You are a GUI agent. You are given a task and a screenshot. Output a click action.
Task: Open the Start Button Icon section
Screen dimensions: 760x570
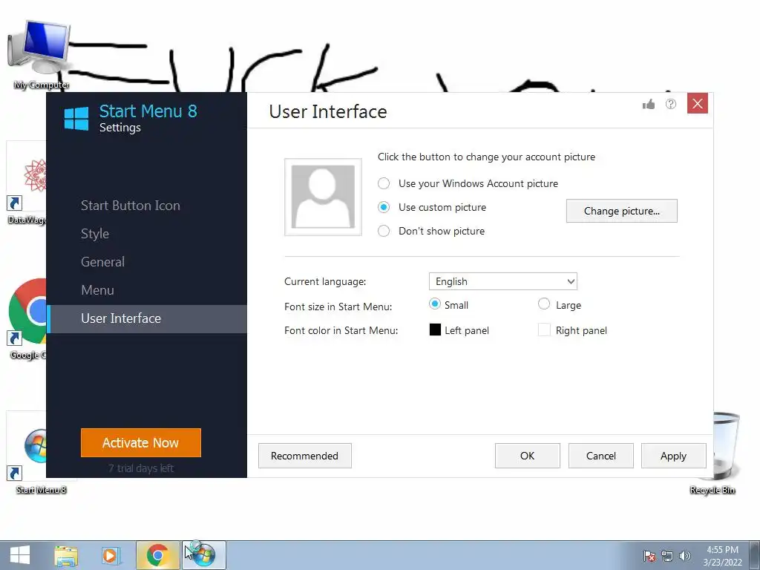pyautogui.click(x=131, y=206)
